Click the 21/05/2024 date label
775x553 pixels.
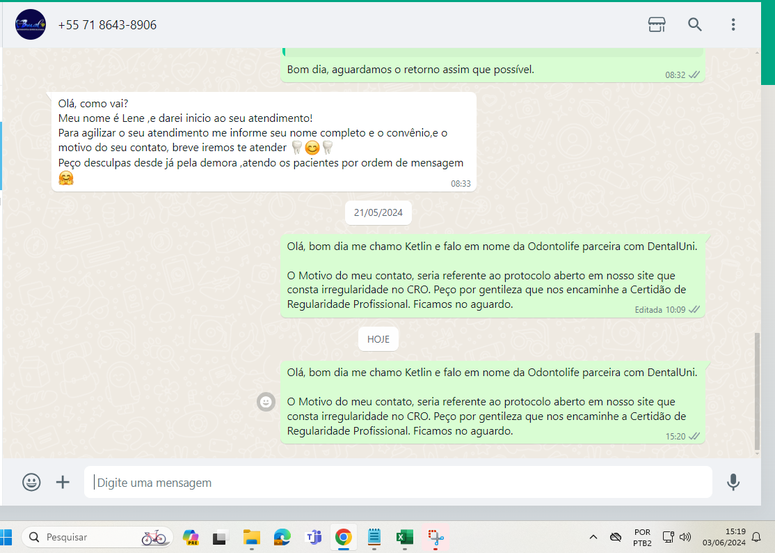[x=378, y=212]
